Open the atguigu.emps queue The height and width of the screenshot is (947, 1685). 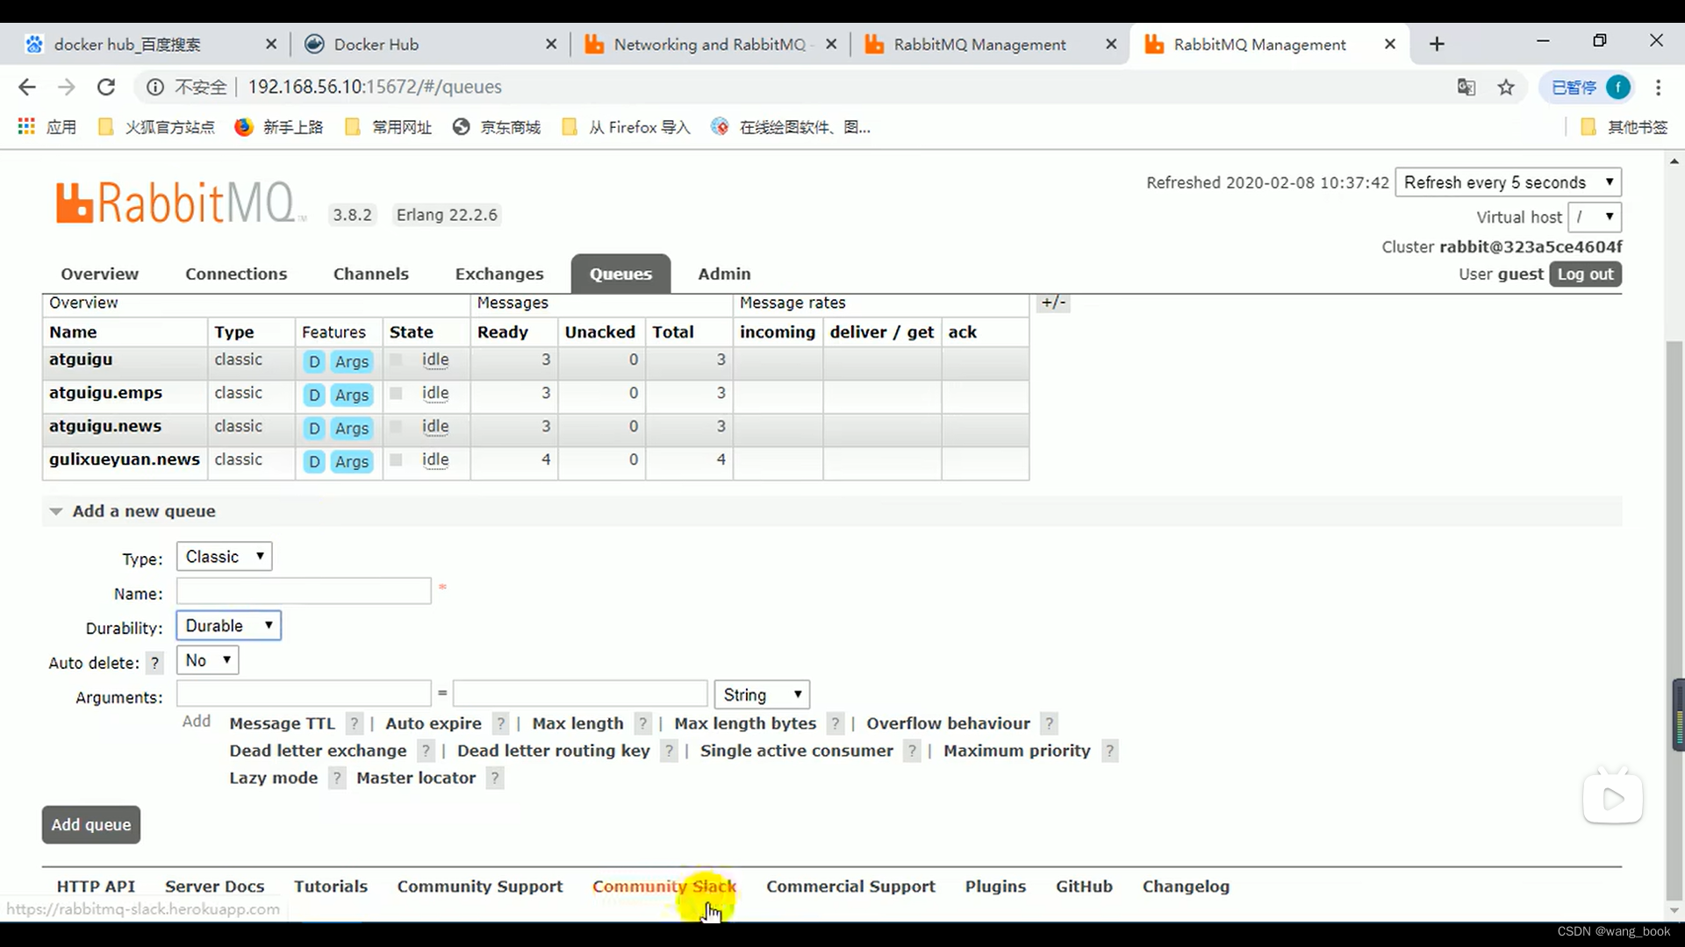click(x=105, y=393)
